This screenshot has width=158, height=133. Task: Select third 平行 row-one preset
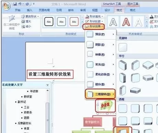pos(148,65)
